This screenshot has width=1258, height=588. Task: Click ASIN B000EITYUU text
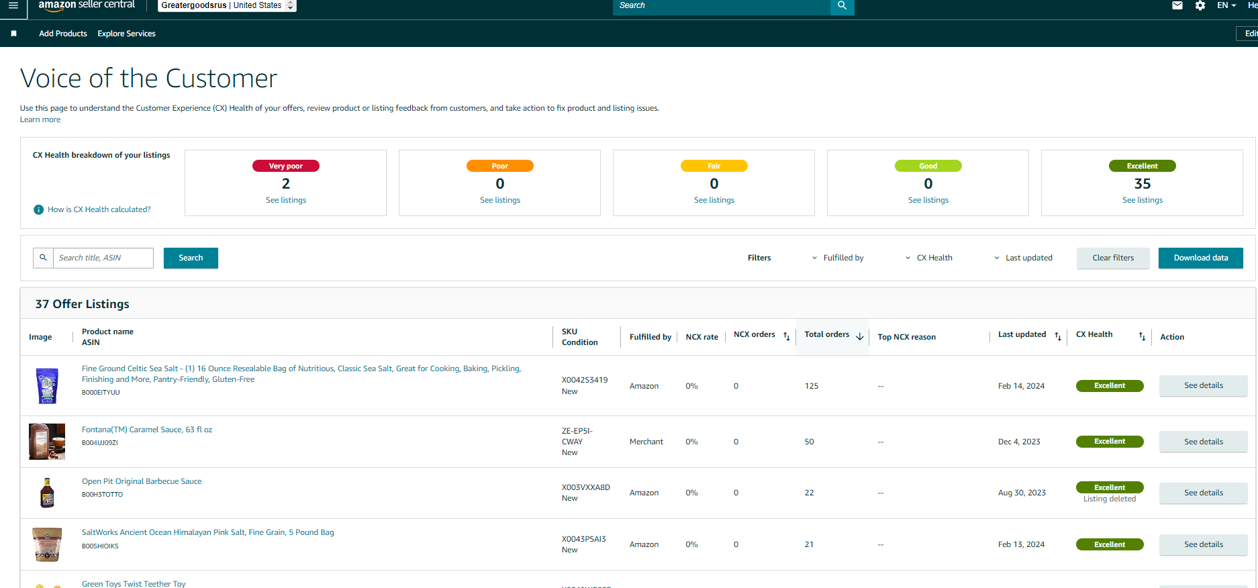pyautogui.click(x=101, y=393)
